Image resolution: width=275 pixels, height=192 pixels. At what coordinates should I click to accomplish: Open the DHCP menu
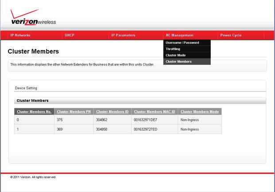(x=70, y=35)
